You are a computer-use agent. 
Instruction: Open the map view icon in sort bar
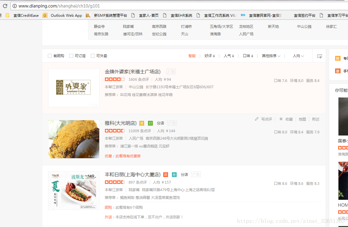point(319,56)
